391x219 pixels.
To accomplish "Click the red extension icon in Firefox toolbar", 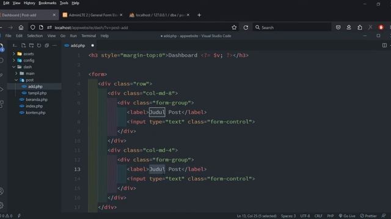I will pos(381,27).
